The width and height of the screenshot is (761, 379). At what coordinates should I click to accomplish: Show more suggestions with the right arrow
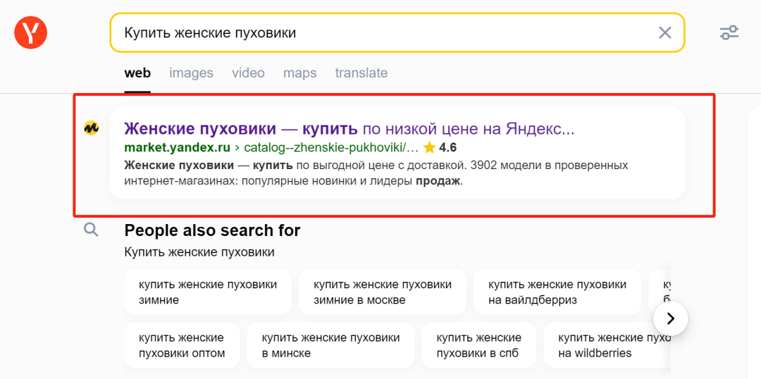point(670,318)
